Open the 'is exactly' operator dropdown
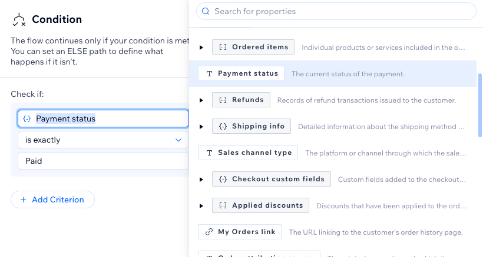 click(x=103, y=140)
